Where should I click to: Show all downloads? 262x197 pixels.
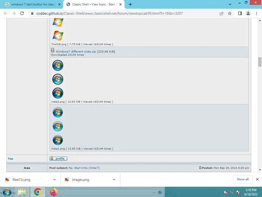click(x=243, y=179)
